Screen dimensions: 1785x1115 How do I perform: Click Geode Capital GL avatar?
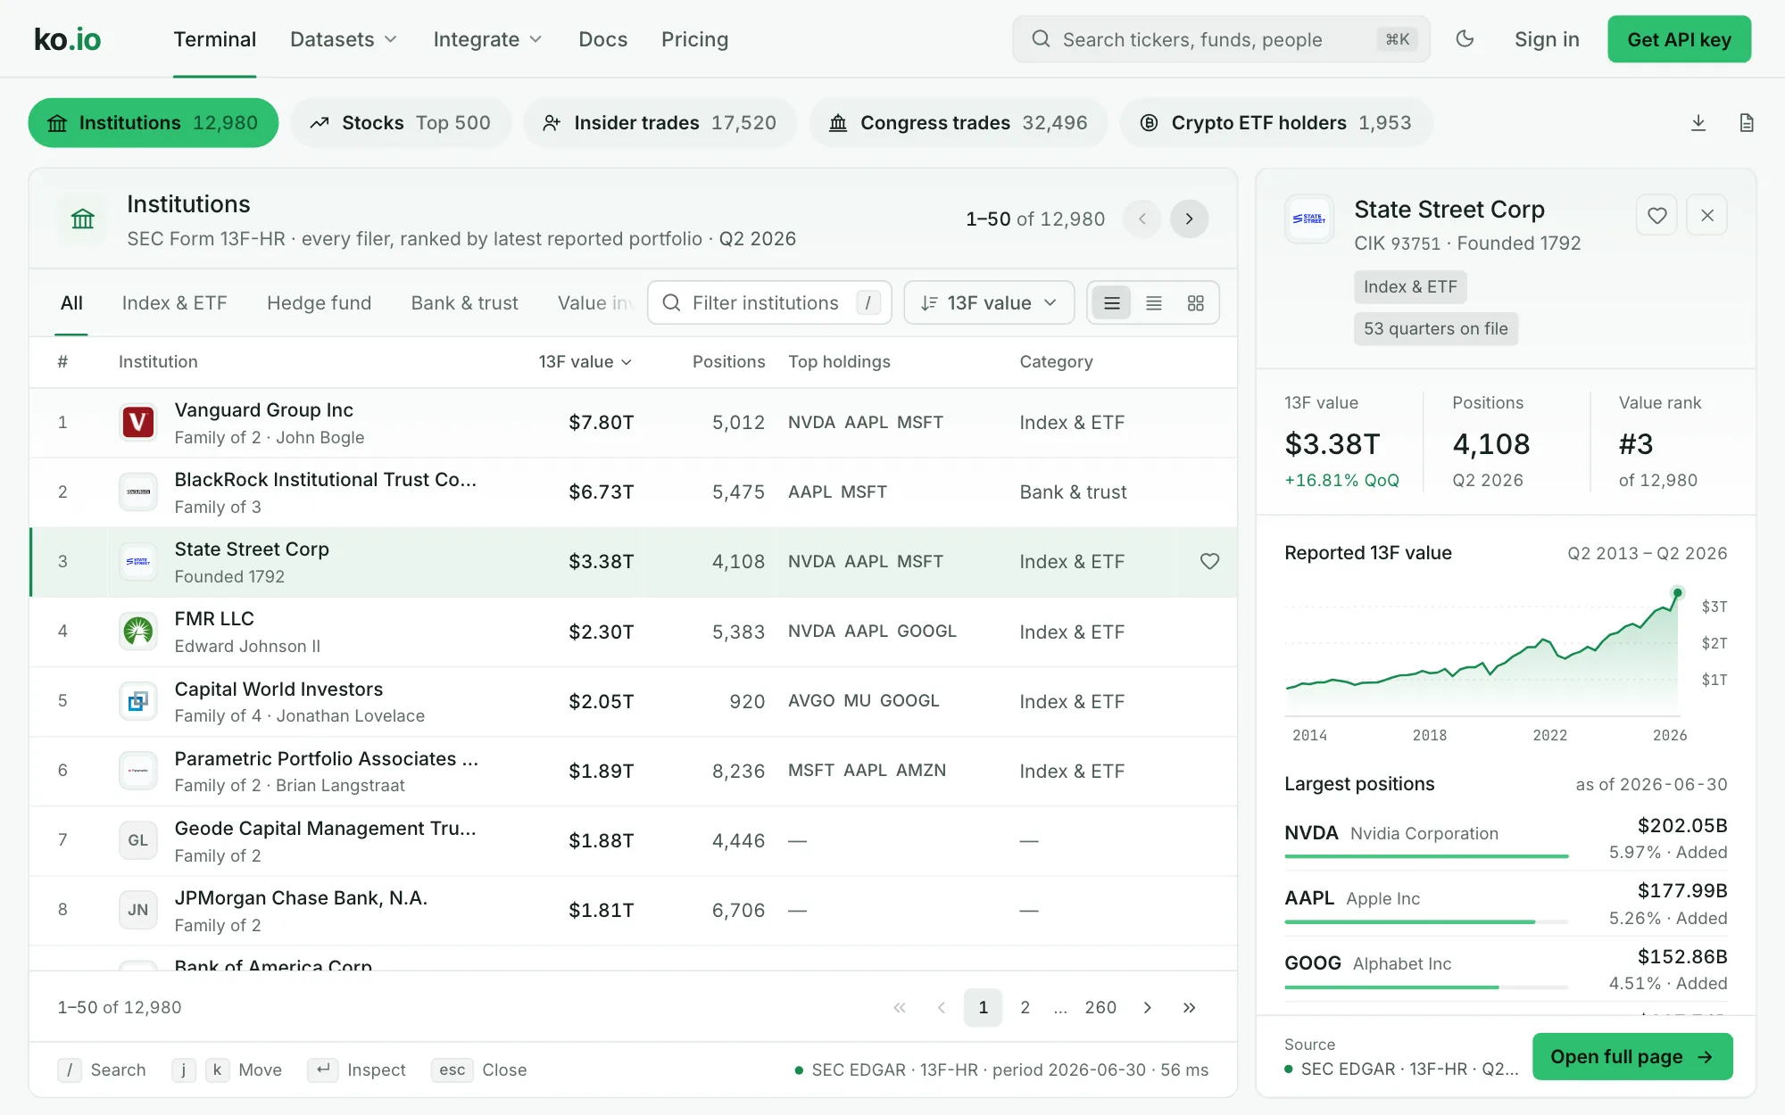tap(137, 840)
